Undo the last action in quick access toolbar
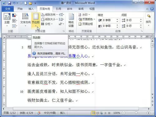Viewport: 156px width, 117px height. click(x=14, y=3)
